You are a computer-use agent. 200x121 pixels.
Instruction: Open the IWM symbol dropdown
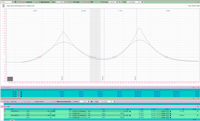tap(13, 2)
